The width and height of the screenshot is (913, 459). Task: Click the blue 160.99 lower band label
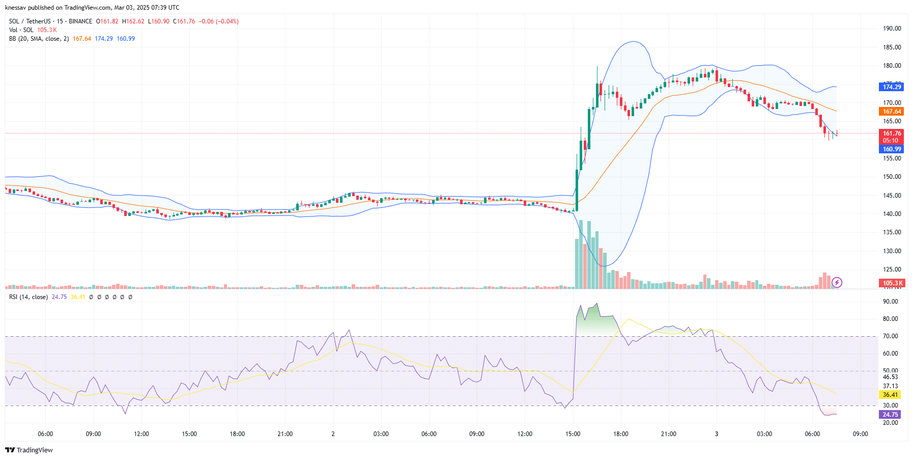[x=892, y=149]
